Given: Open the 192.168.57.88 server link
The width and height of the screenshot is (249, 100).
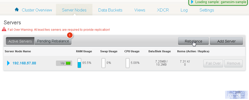Looking at the screenshot, I should pos(24,63).
